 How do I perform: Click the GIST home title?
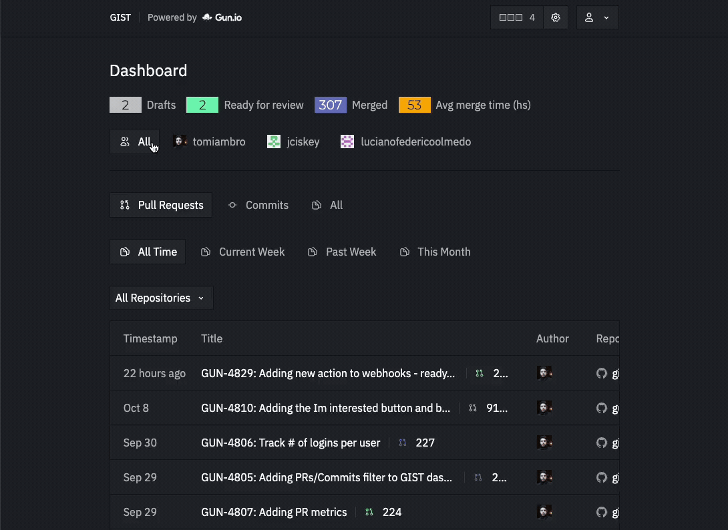click(120, 18)
